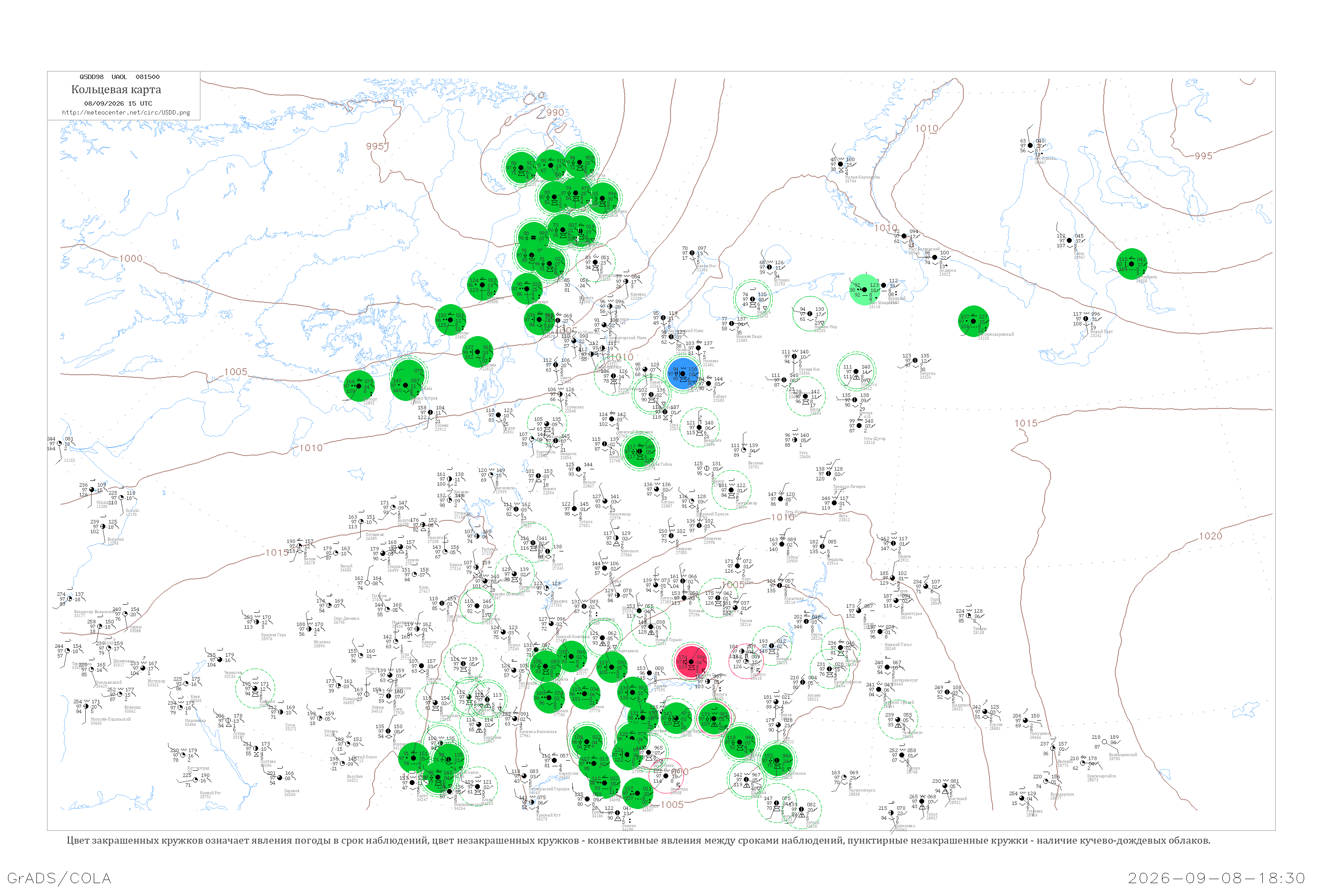Click the dashed green circle at Усть-Уса station

pos(856,372)
